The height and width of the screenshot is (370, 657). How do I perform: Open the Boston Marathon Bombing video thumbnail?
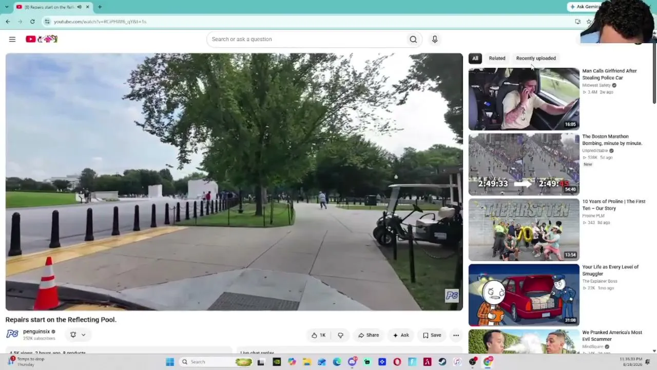coord(524,164)
